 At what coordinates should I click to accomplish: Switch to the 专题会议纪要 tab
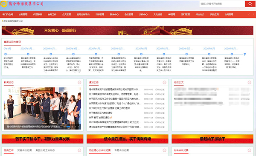point(122,150)
